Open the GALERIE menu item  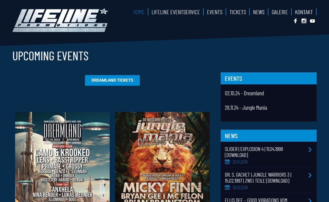280,12
